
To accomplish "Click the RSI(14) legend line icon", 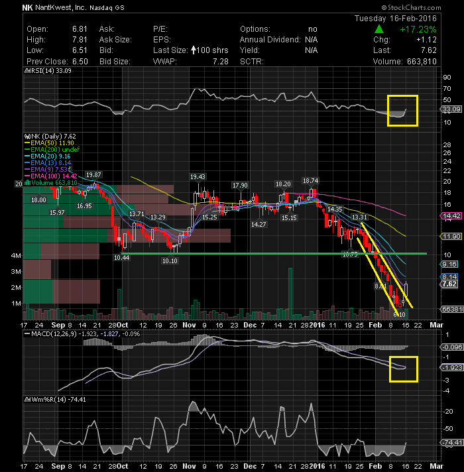I will click(x=27, y=71).
